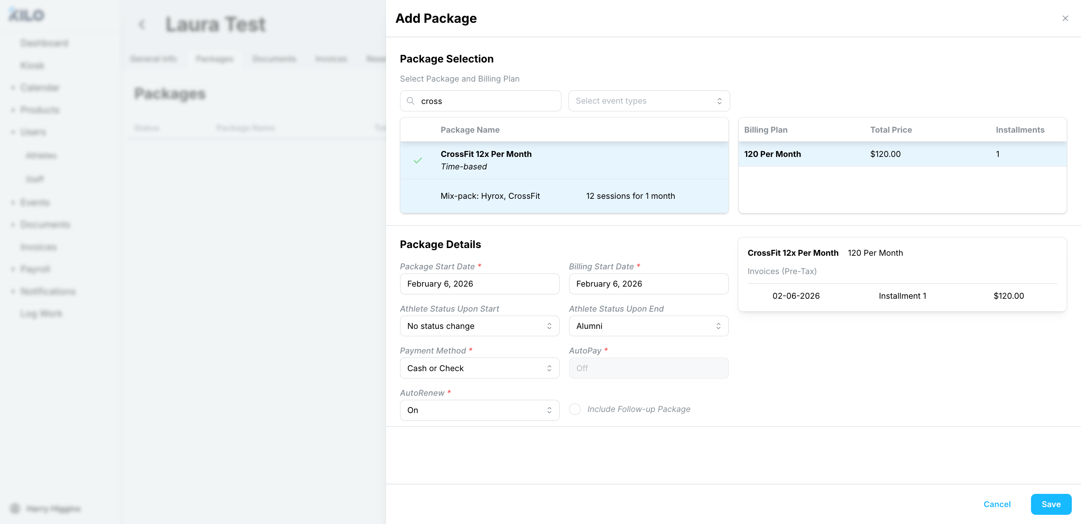Viewport: 1081px width, 524px height.
Task: Open Billing Start Date field
Action: [648, 284]
